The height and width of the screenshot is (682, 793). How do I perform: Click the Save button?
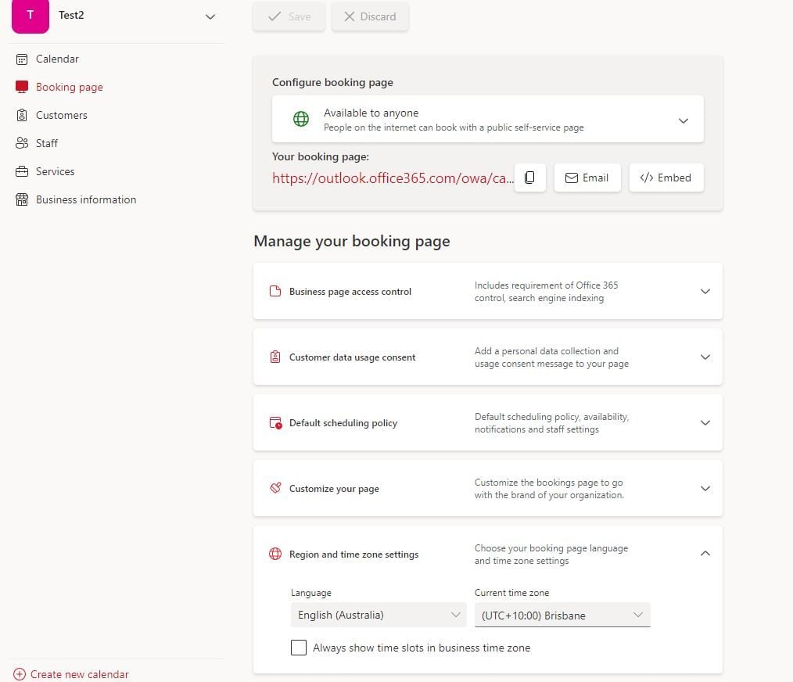(x=289, y=16)
